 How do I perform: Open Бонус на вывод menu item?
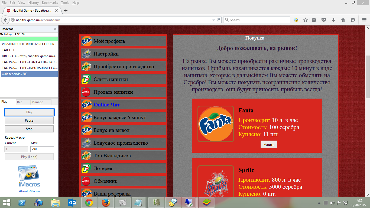[x=124, y=130]
